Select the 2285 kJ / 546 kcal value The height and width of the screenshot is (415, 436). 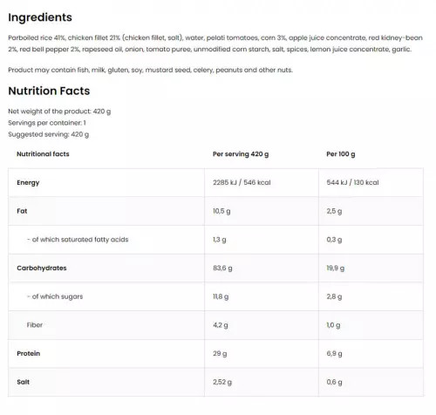pos(242,182)
